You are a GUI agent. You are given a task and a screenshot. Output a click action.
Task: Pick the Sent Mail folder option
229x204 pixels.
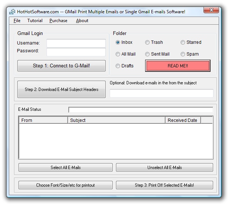[147, 54]
